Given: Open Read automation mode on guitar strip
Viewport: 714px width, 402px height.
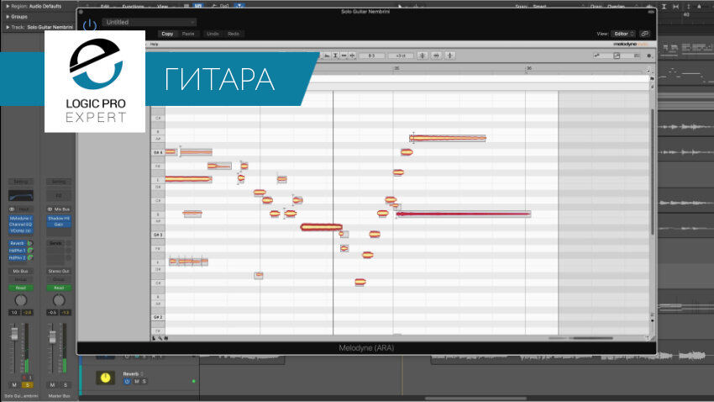Looking at the screenshot, I should click(x=21, y=288).
